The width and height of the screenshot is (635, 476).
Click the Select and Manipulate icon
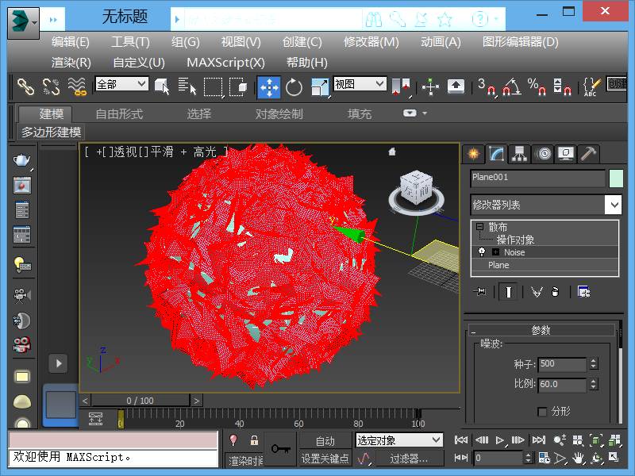click(x=430, y=86)
